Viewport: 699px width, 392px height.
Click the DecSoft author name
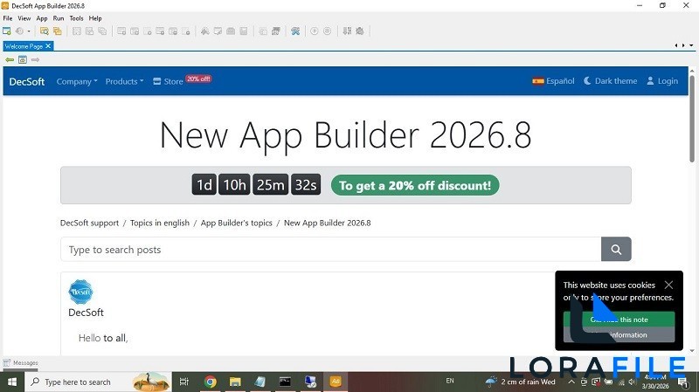[x=86, y=313]
